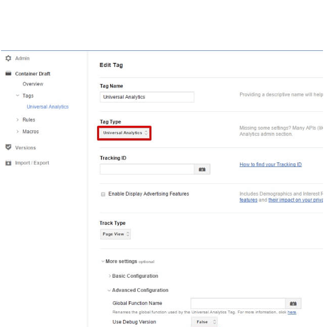Open their impact on your privacy link
Image resolution: width=324 pixels, height=327 pixels.
click(x=296, y=200)
